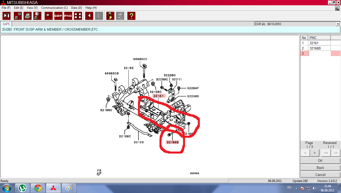Click the Back button
The width and height of the screenshot is (341, 193).
(320, 168)
